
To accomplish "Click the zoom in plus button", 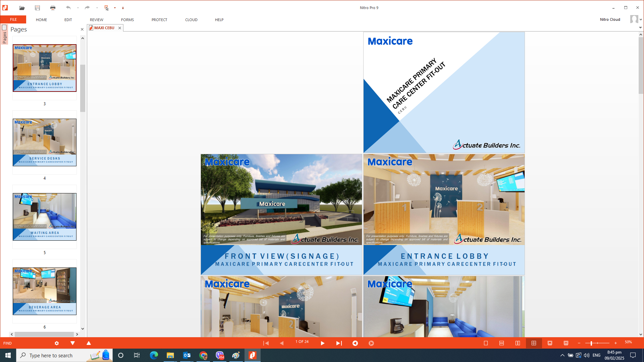I will pyautogui.click(x=615, y=343).
